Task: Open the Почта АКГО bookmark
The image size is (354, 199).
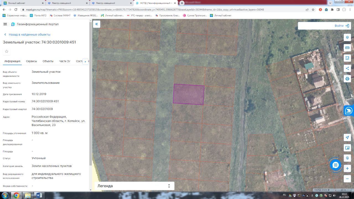Action: pos(38,15)
